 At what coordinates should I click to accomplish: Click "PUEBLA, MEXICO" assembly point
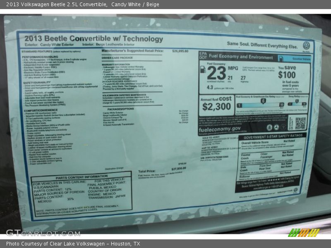tap(103, 187)
